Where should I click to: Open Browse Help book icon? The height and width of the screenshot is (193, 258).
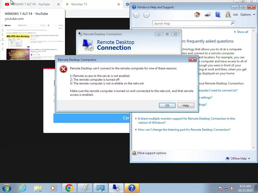pos(218,15)
